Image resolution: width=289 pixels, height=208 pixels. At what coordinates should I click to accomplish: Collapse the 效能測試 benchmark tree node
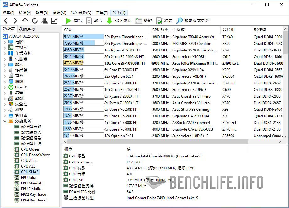coord(5,121)
